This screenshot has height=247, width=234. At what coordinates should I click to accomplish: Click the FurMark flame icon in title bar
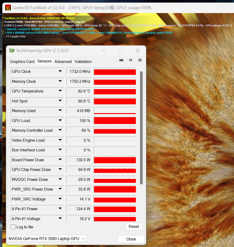coord(8,8)
